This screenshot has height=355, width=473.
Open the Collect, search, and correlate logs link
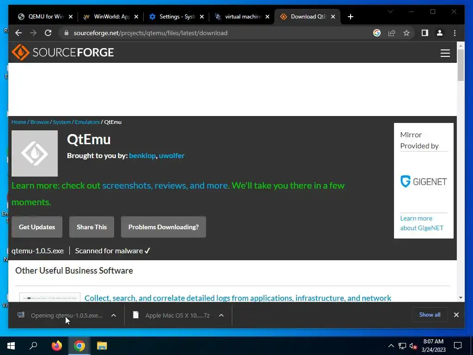coord(238,298)
